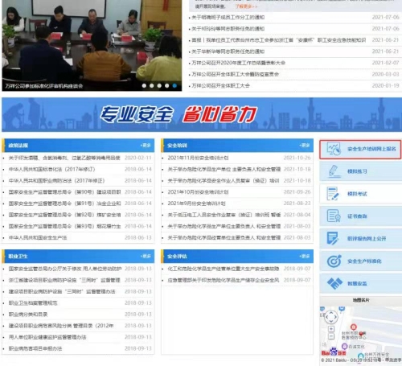Open the 安全生产培训网上报名 chart-and-mouse icon

click(x=334, y=149)
